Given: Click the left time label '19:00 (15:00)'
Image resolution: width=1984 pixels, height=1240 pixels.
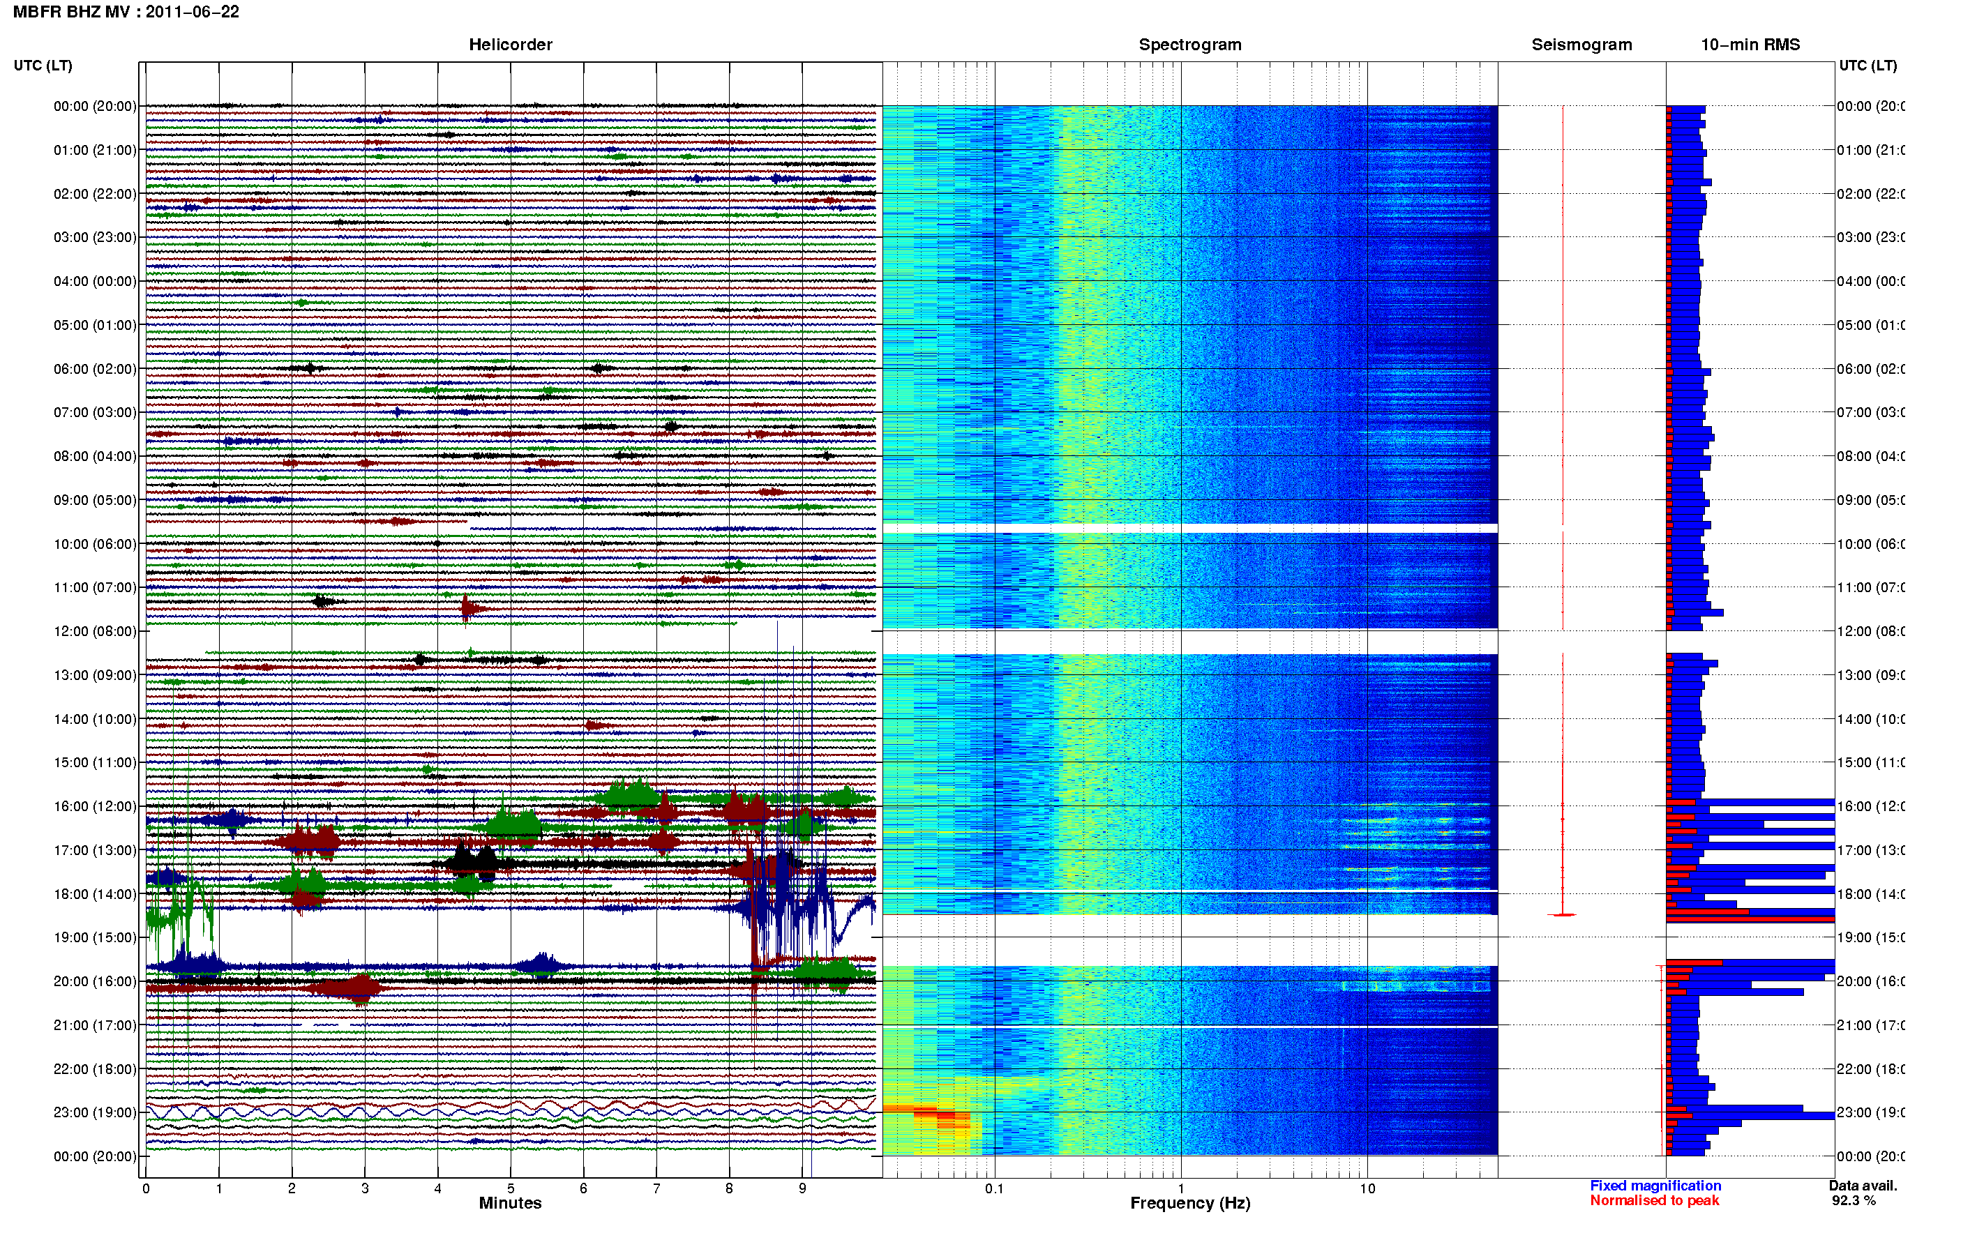Looking at the screenshot, I should 95,937.
